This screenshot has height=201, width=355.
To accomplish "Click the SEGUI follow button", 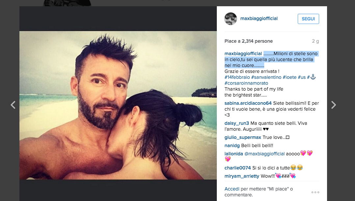I will 308,19.
